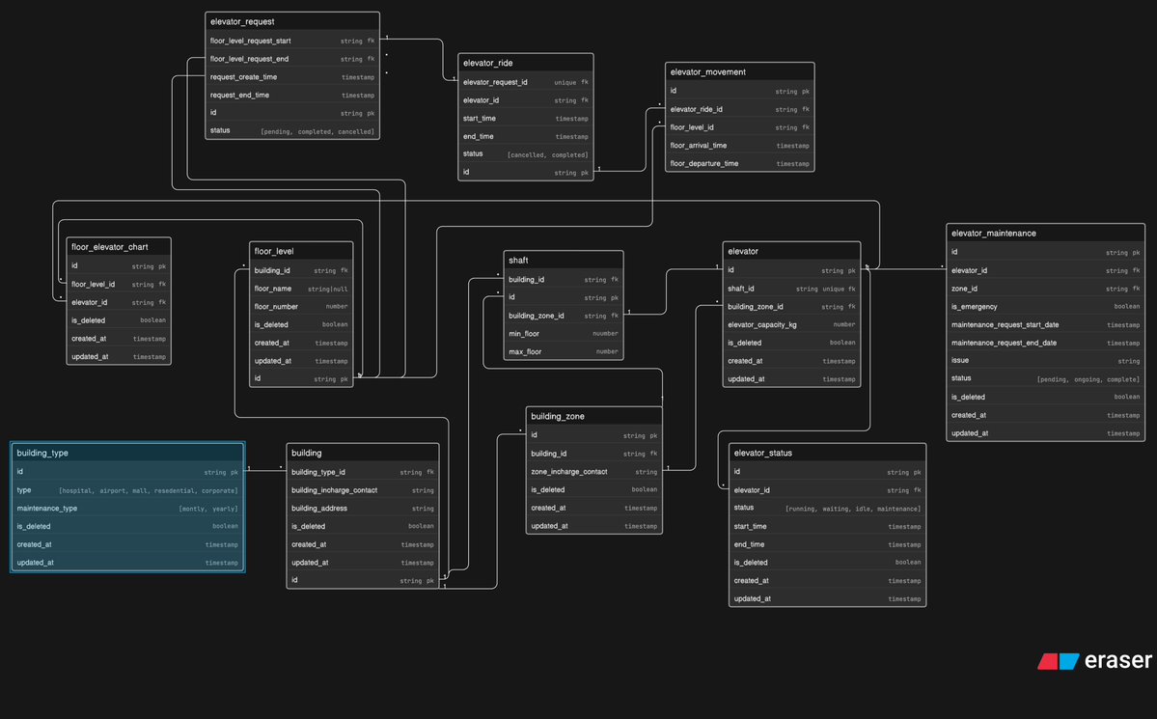Select the floor_elevator_chart table header
This screenshot has height=719, width=1157.
coord(119,246)
